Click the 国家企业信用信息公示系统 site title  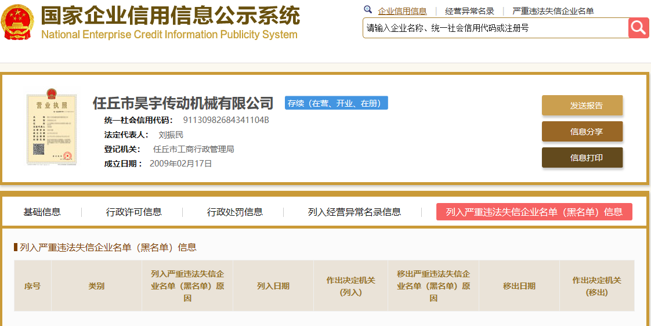[x=170, y=16]
